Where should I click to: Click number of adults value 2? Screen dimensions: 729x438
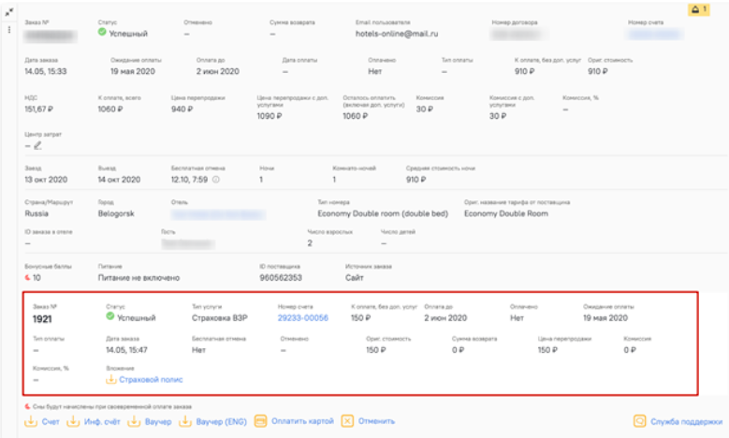pyautogui.click(x=310, y=243)
